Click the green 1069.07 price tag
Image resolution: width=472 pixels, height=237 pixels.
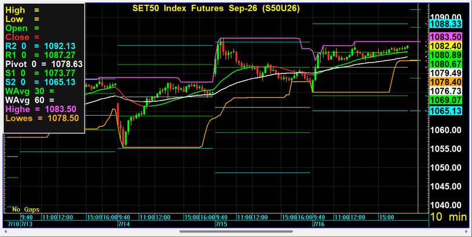[x=445, y=100]
